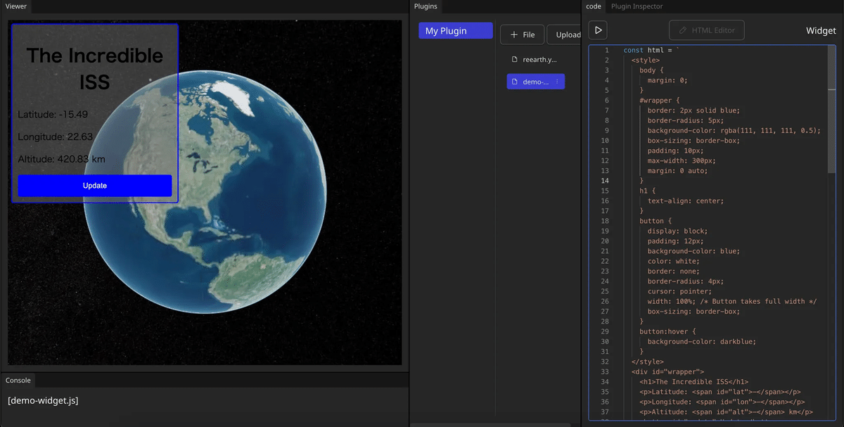Choose My Plugin in the plugin list
Image resolution: width=844 pixels, height=427 pixels.
(455, 31)
